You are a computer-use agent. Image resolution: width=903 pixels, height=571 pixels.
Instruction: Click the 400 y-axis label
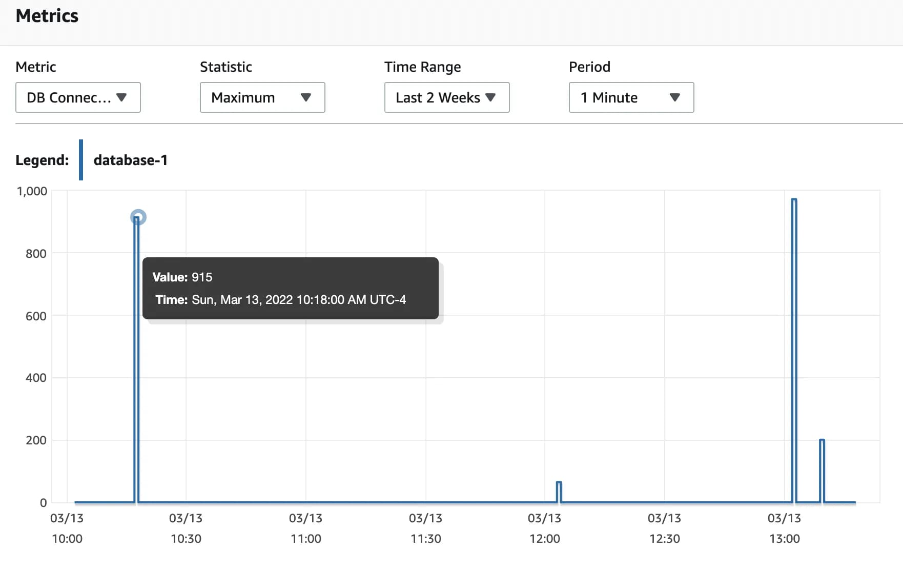point(36,378)
